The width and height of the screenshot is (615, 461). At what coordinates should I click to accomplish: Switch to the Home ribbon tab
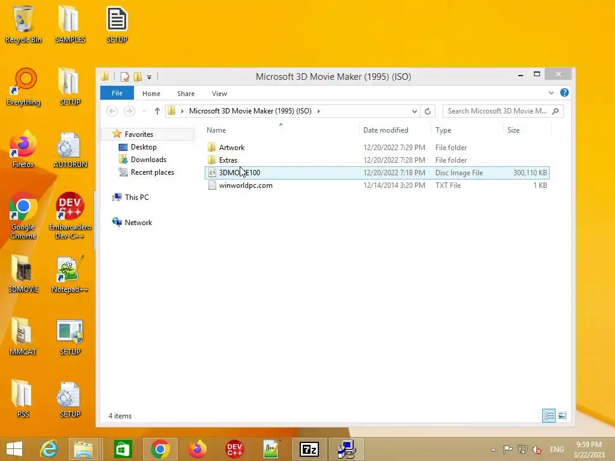click(x=151, y=94)
